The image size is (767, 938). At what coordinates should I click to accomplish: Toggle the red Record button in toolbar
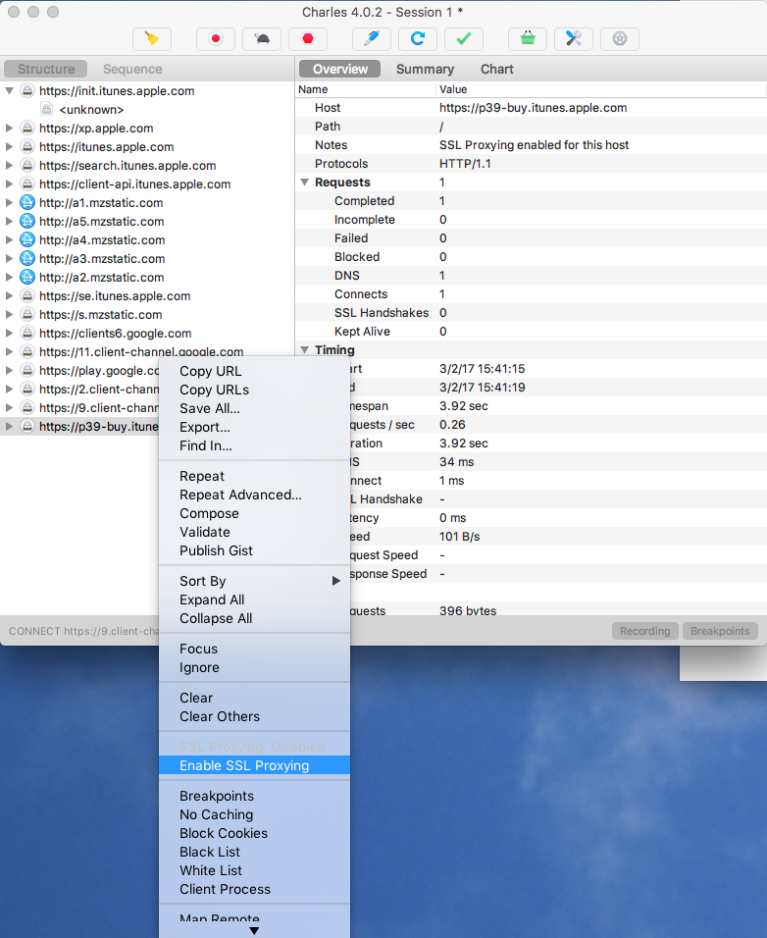point(215,39)
